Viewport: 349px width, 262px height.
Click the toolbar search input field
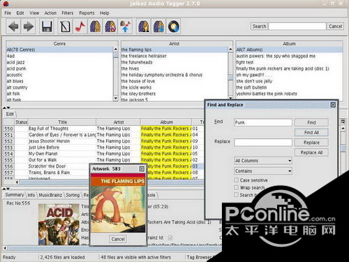tap(297, 27)
